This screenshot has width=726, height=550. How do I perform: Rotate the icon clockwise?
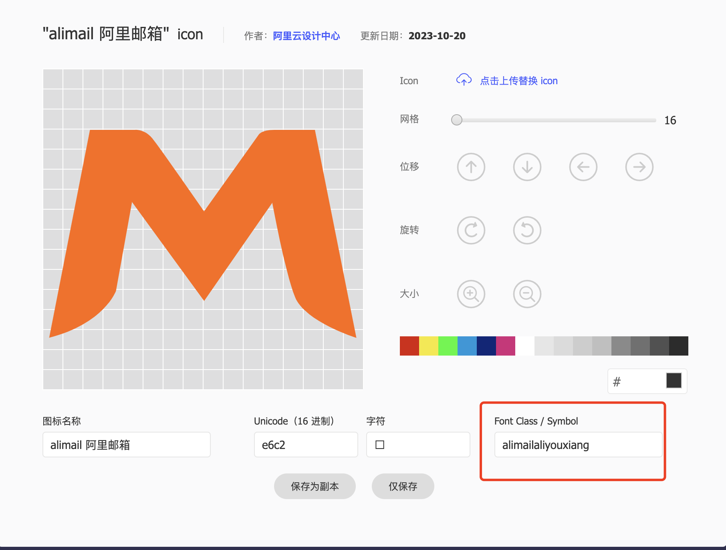(471, 230)
